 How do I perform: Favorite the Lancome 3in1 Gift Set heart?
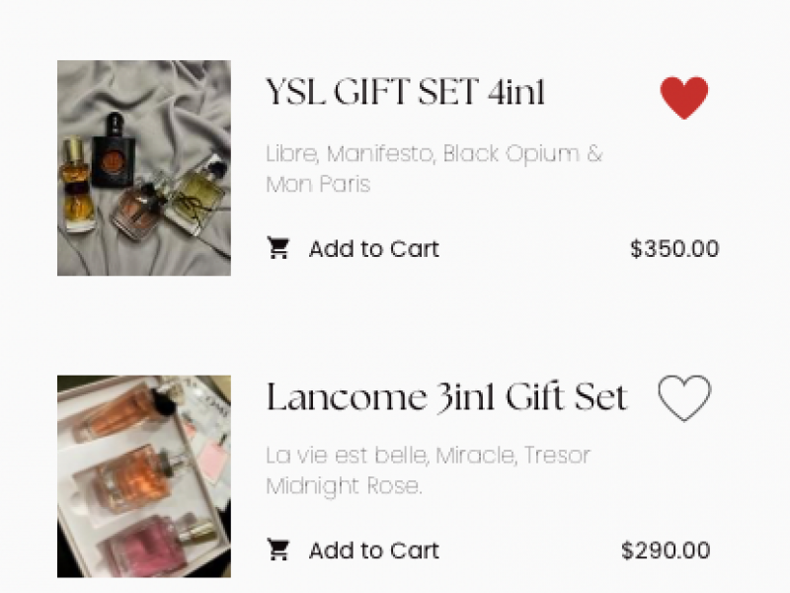pyautogui.click(x=684, y=399)
